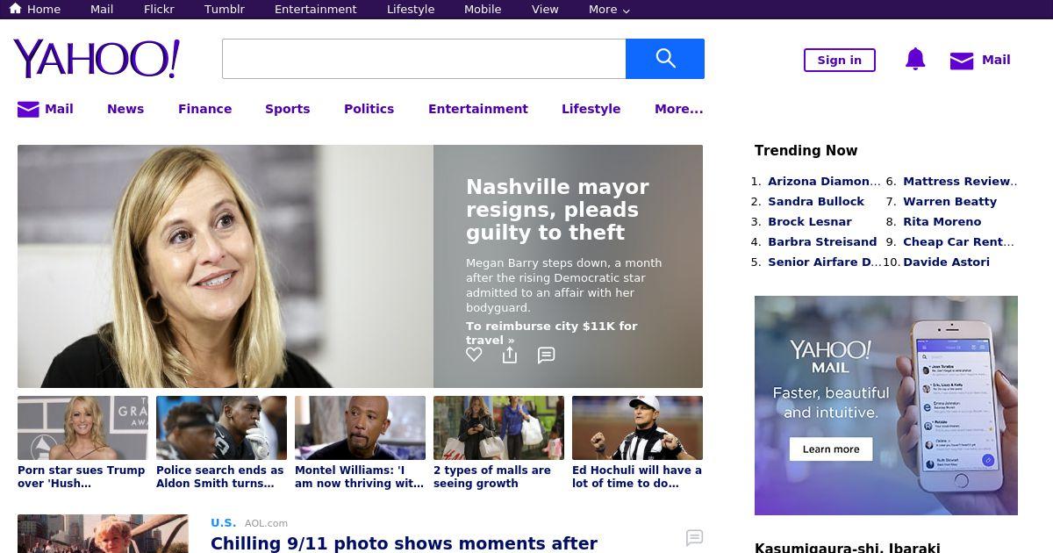Image resolution: width=1053 pixels, height=553 pixels.
Task: Click the Yahoo Mail phone advertisement
Action: tap(886, 406)
